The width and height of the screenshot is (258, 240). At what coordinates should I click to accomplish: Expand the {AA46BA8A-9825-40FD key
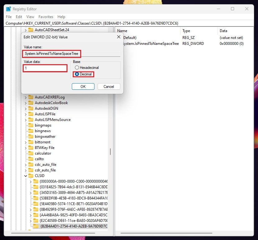coord(30,215)
